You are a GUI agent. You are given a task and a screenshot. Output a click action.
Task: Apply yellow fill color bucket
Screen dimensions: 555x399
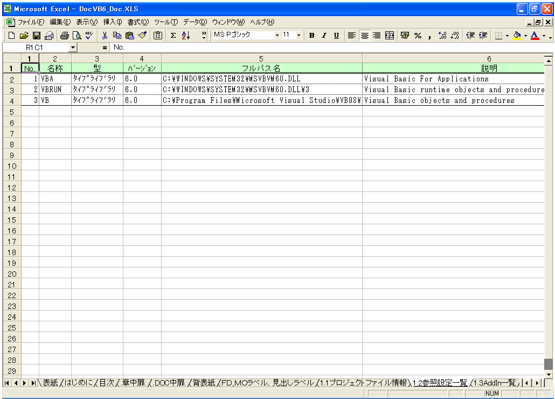coord(517,36)
